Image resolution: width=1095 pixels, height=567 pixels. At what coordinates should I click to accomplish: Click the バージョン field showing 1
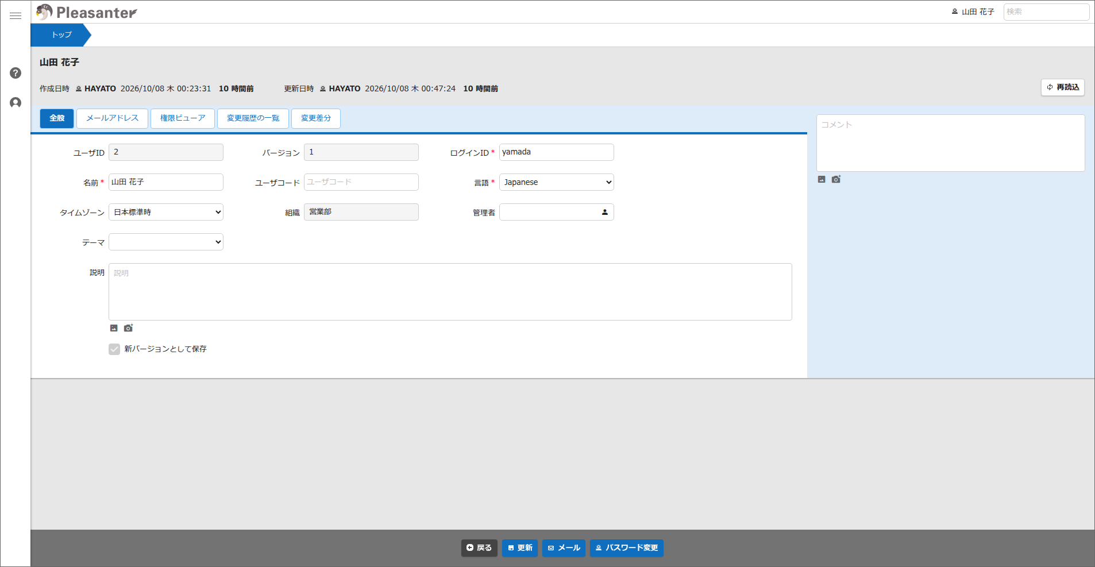tap(361, 152)
